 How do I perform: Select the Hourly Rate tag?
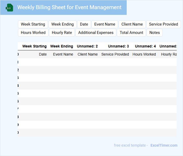point(62,33)
